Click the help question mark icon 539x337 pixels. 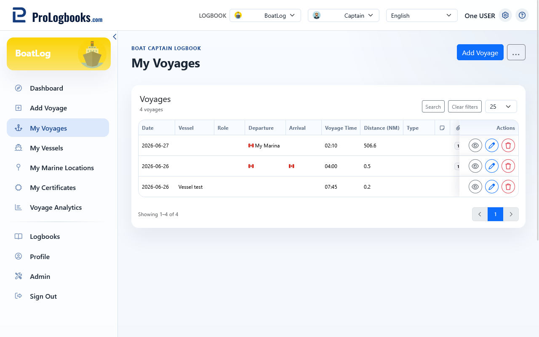522,16
